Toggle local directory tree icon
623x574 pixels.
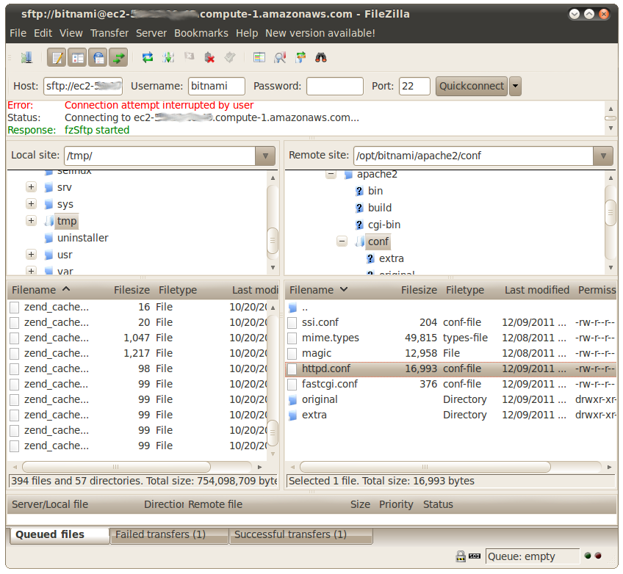pos(77,58)
